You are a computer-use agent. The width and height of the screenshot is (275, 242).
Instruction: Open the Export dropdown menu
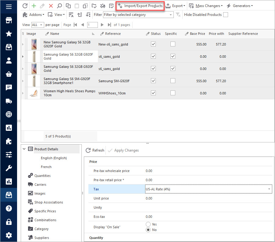pos(175,6)
